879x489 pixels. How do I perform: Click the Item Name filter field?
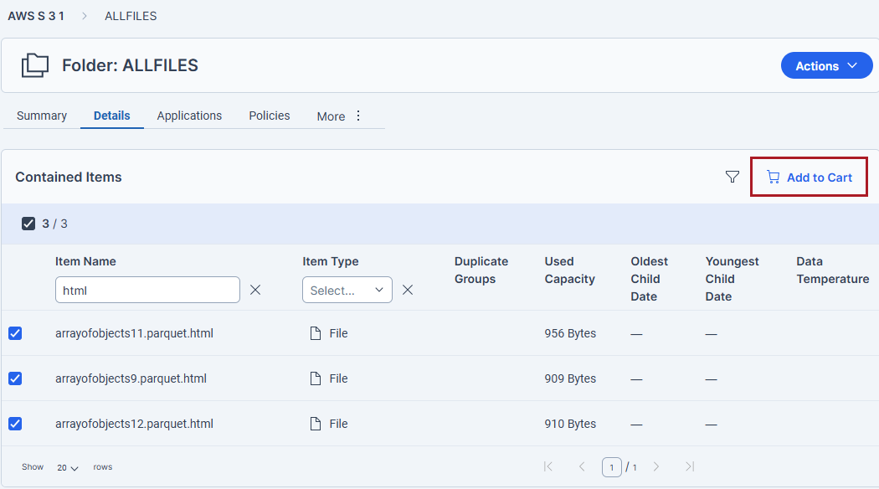[x=147, y=290]
